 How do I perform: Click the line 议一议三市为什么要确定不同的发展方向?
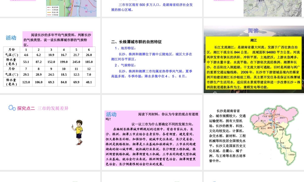point(162,124)
